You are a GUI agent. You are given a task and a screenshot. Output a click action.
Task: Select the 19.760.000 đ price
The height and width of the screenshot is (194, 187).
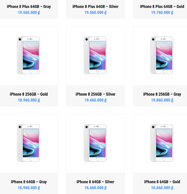pos(162,13)
